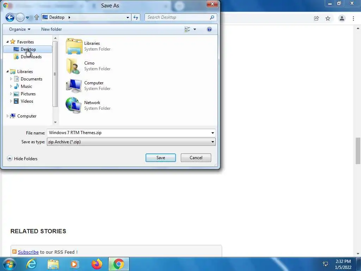Expand the Desktop breadcrumb arrow
This screenshot has width=361, height=271.
(x=69, y=17)
